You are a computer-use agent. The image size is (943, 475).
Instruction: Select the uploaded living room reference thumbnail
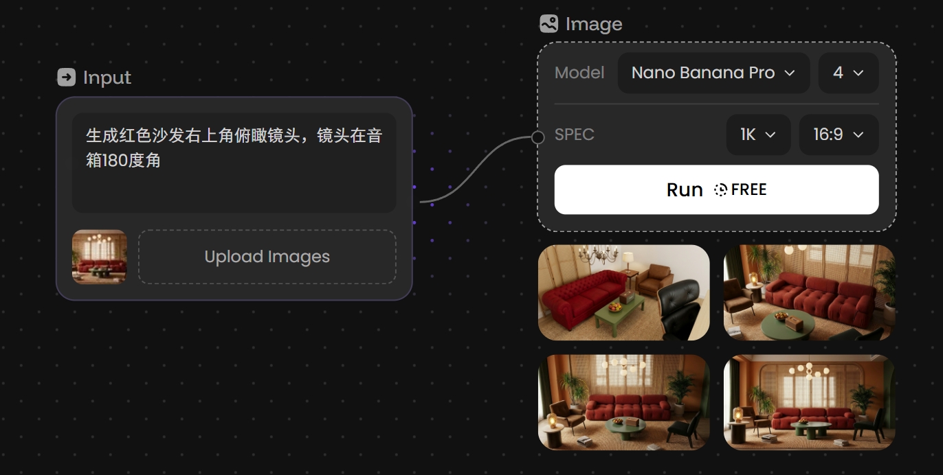[x=100, y=257]
